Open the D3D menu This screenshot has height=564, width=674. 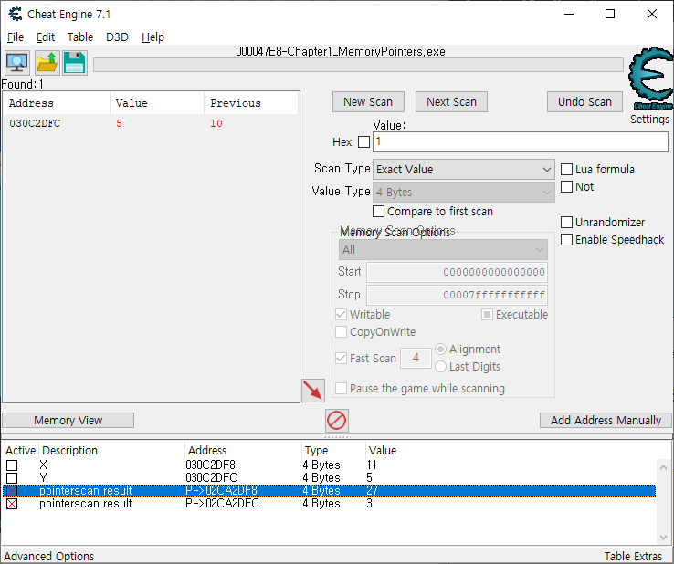[x=117, y=37]
